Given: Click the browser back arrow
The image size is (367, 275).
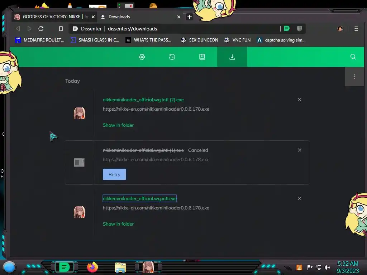Looking at the screenshot, I should pos(18,29).
